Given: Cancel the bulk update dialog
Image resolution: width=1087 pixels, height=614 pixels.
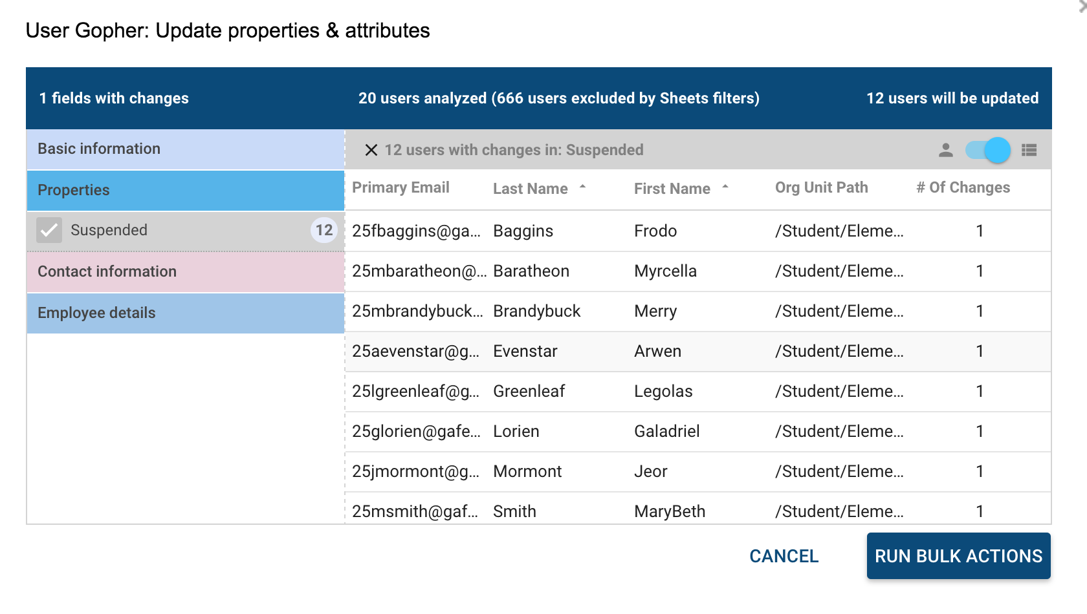Looking at the screenshot, I should 784,556.
